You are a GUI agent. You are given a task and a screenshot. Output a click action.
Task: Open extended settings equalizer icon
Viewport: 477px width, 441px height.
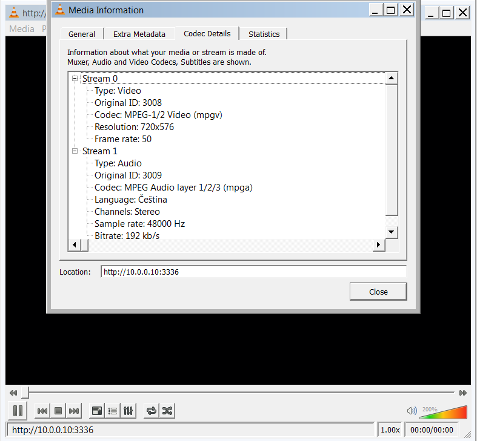(x=128, y=411)
